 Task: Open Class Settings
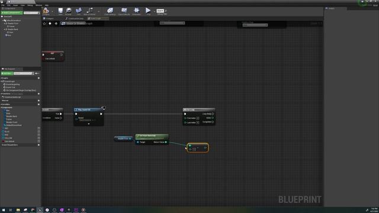click(110, 11)
